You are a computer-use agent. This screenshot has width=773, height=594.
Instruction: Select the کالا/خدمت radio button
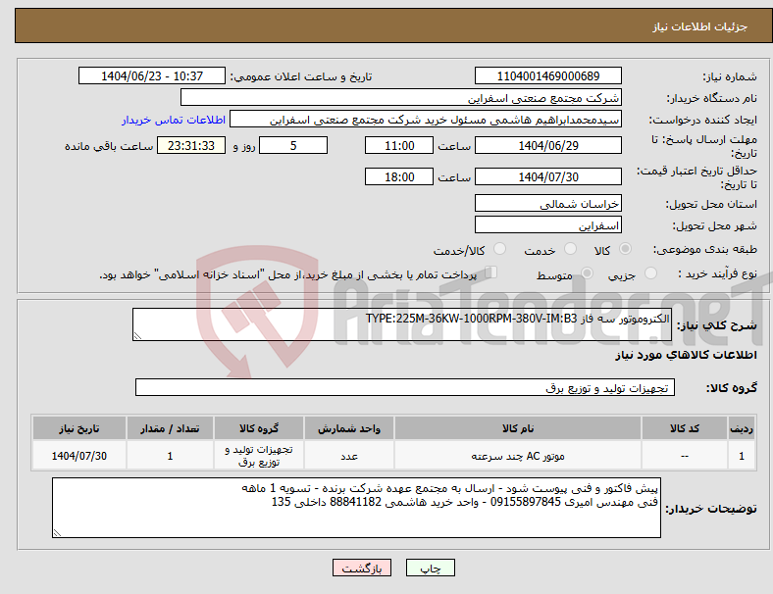[x=500, y=249]
